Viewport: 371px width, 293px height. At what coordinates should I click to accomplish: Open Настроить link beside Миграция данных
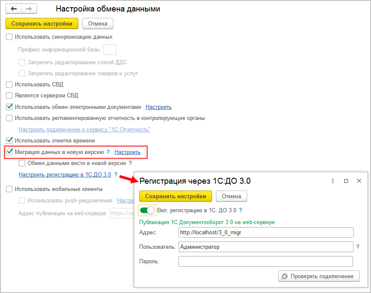tap(127, 152)
